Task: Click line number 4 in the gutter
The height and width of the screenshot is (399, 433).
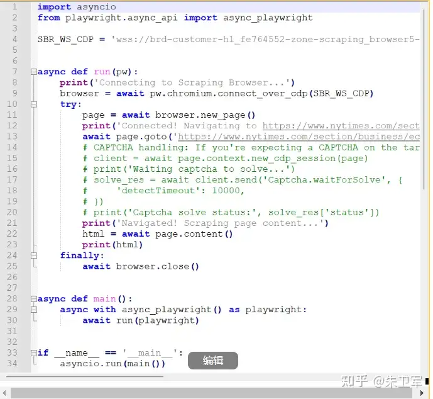Action: (14, 39)
